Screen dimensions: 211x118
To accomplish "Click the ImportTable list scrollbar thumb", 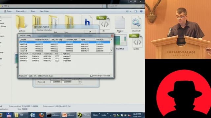I will click(x=111, y=48).
